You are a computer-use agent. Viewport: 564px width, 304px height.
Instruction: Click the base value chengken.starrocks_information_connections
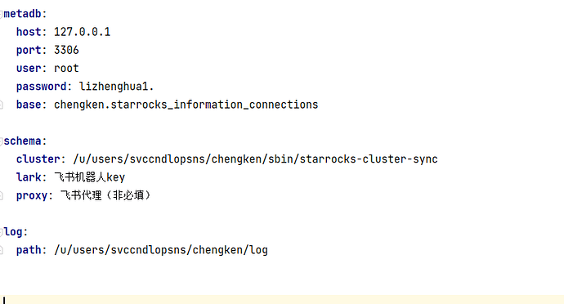[186, 105]
